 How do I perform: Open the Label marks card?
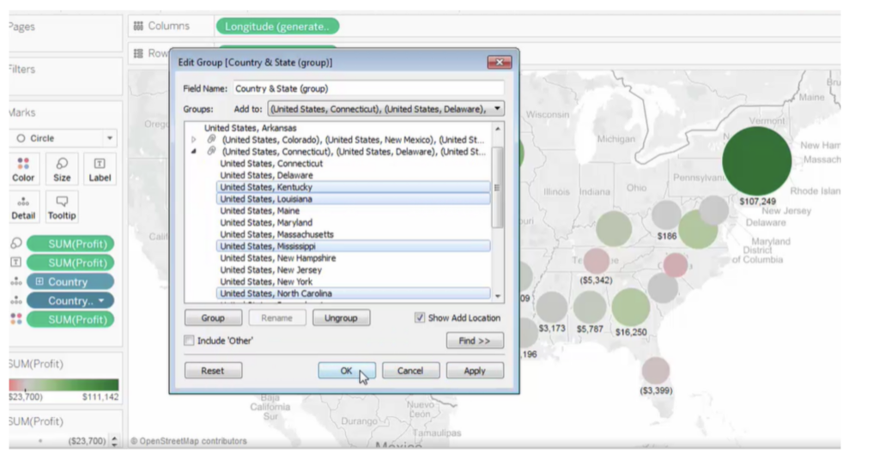click(100, 169)
